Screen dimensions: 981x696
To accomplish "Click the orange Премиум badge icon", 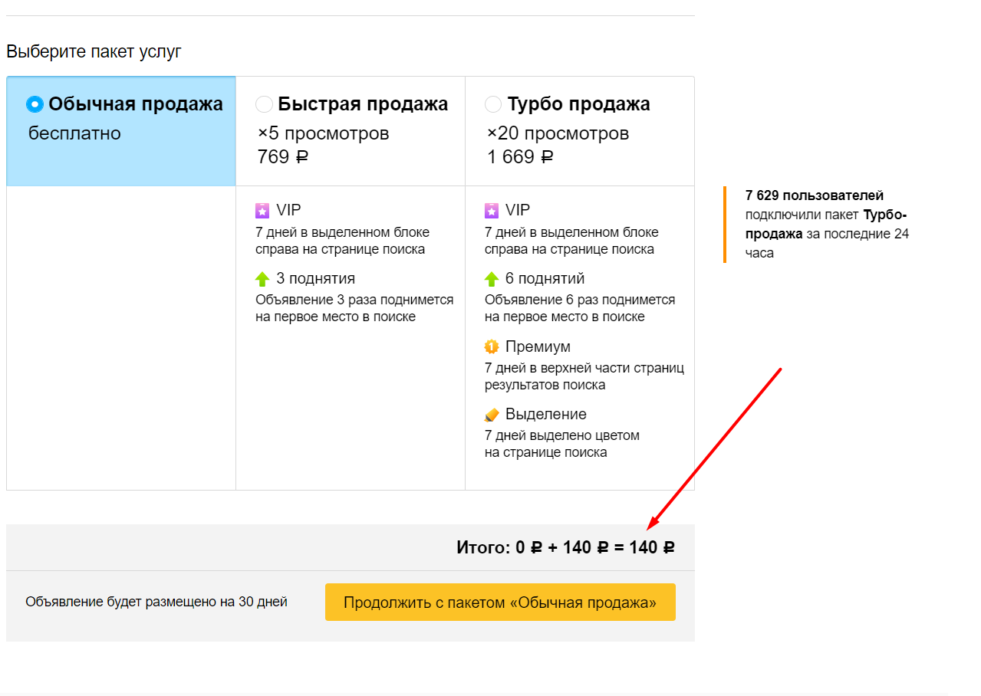I will click(x=492, y=346).
